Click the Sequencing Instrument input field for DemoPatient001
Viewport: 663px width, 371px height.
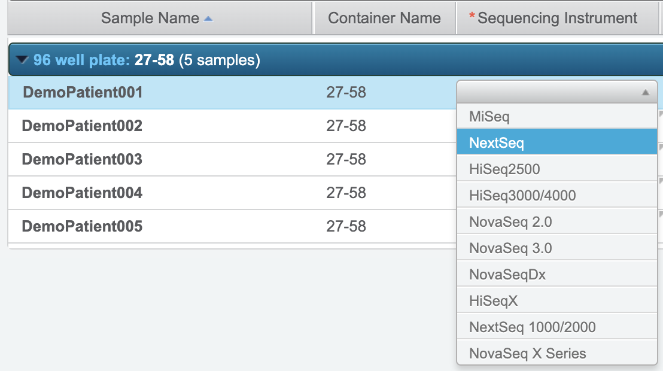[x=548, y=93]
